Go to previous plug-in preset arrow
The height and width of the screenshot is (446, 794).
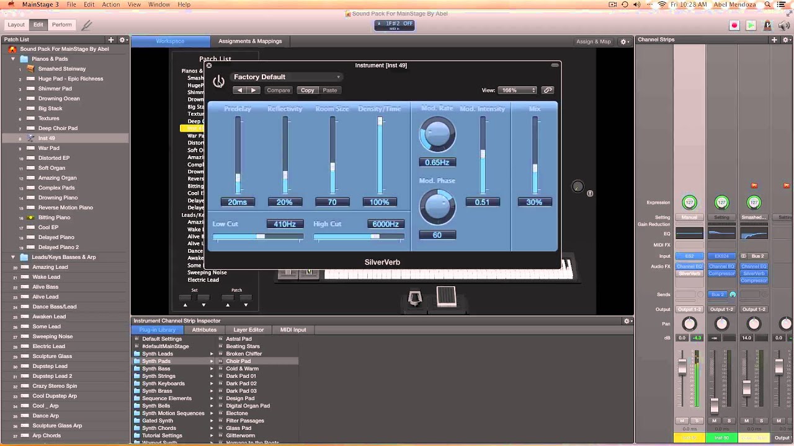(240, 90)
